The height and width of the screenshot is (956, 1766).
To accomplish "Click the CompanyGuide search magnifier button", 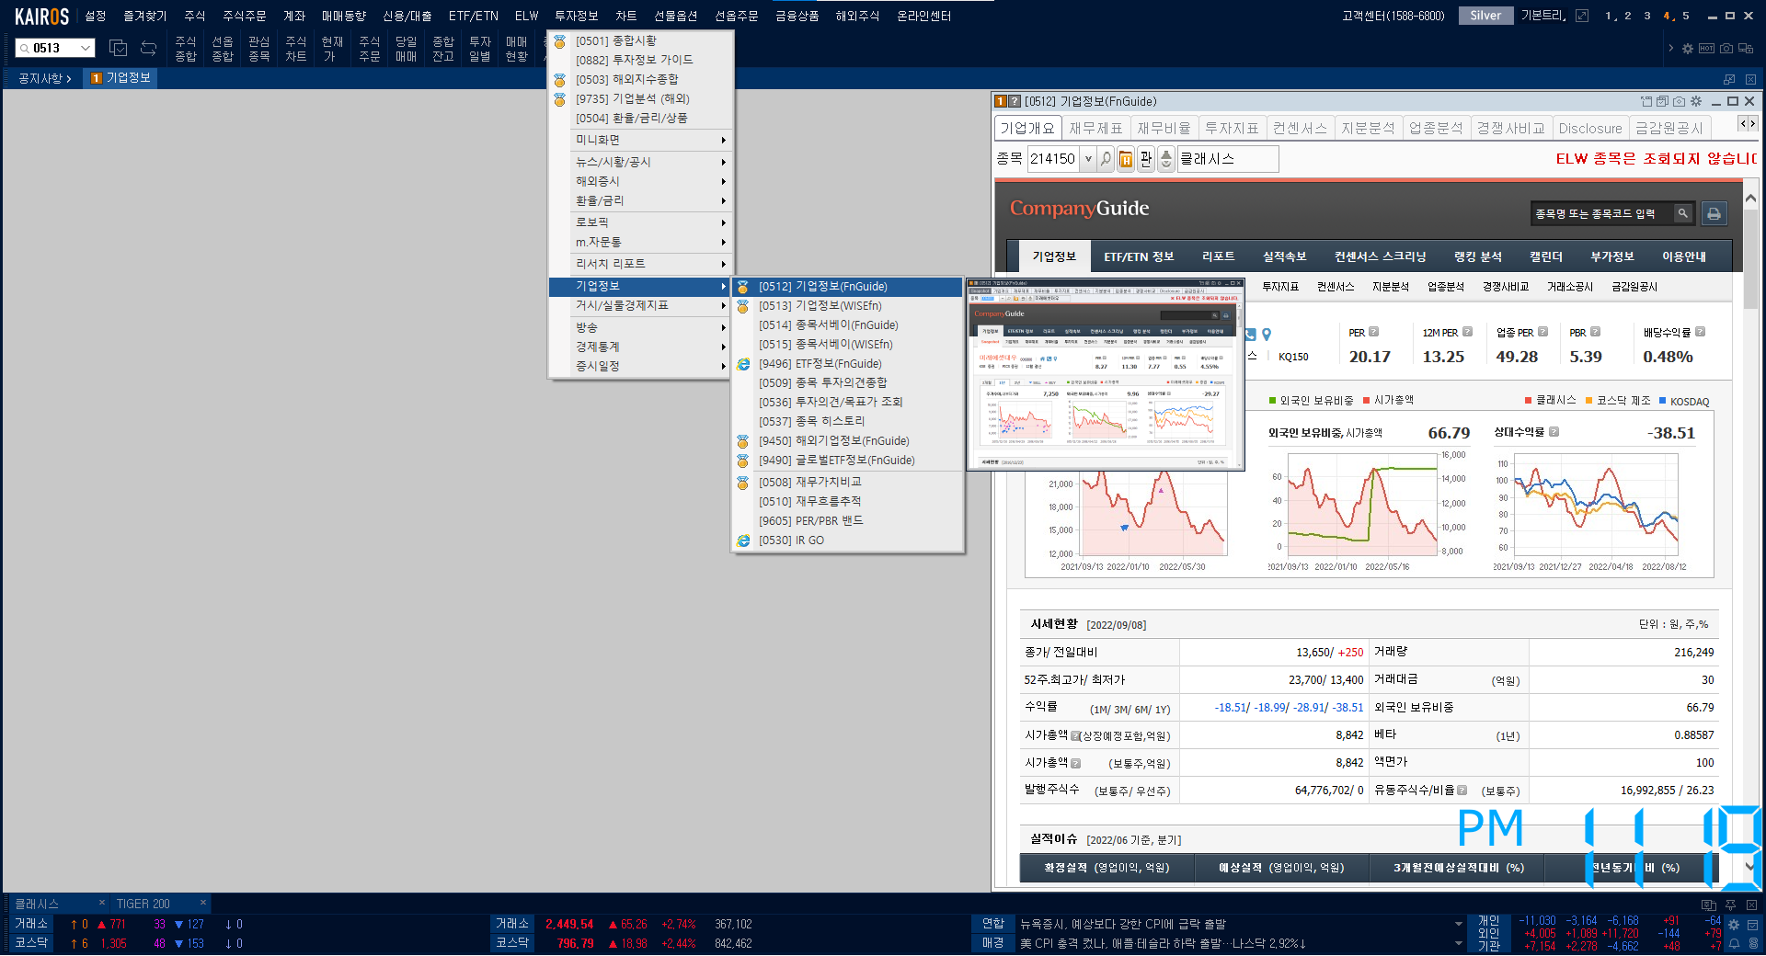I will 1682,213.
